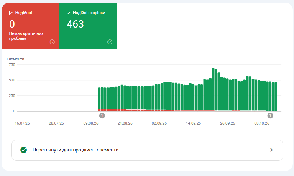The height and width of the screenshot is (176, 294).
Task: Click the 500 y-axis label
Action: pos(12,80)
